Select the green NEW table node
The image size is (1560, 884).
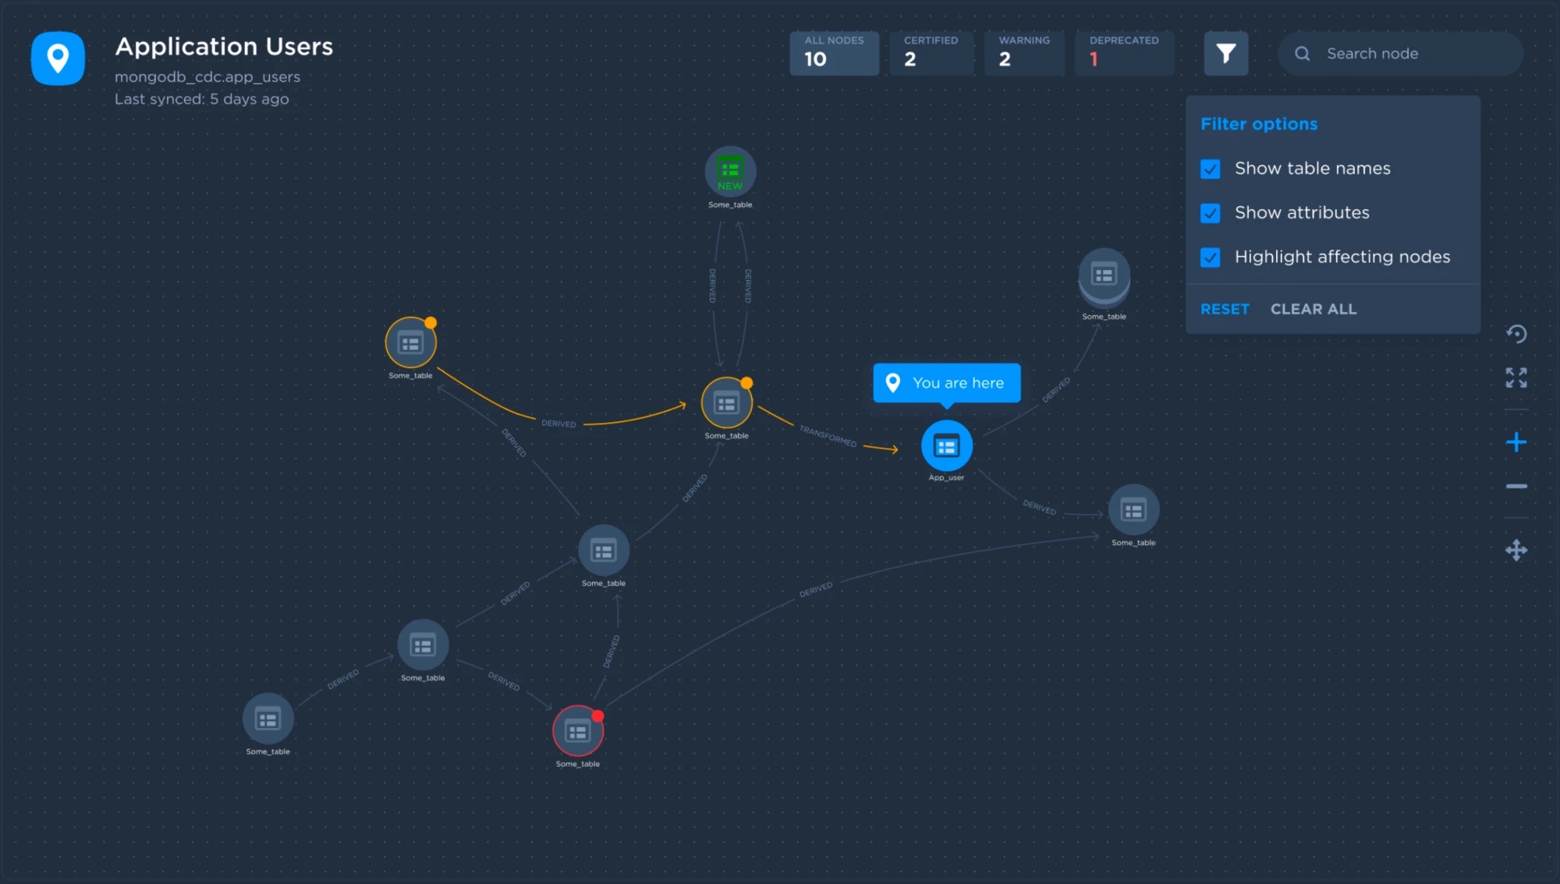coord(730,172)
